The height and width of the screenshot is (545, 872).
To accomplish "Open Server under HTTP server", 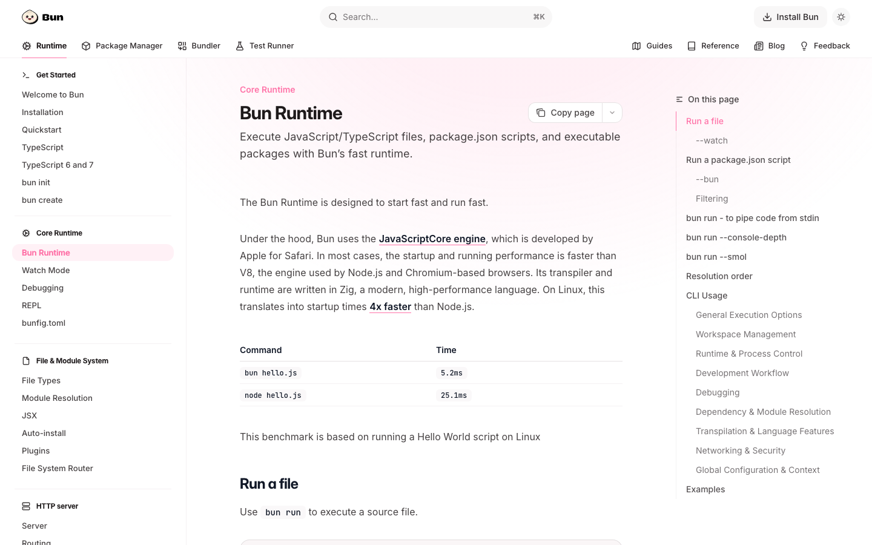I will pos(35,526).
